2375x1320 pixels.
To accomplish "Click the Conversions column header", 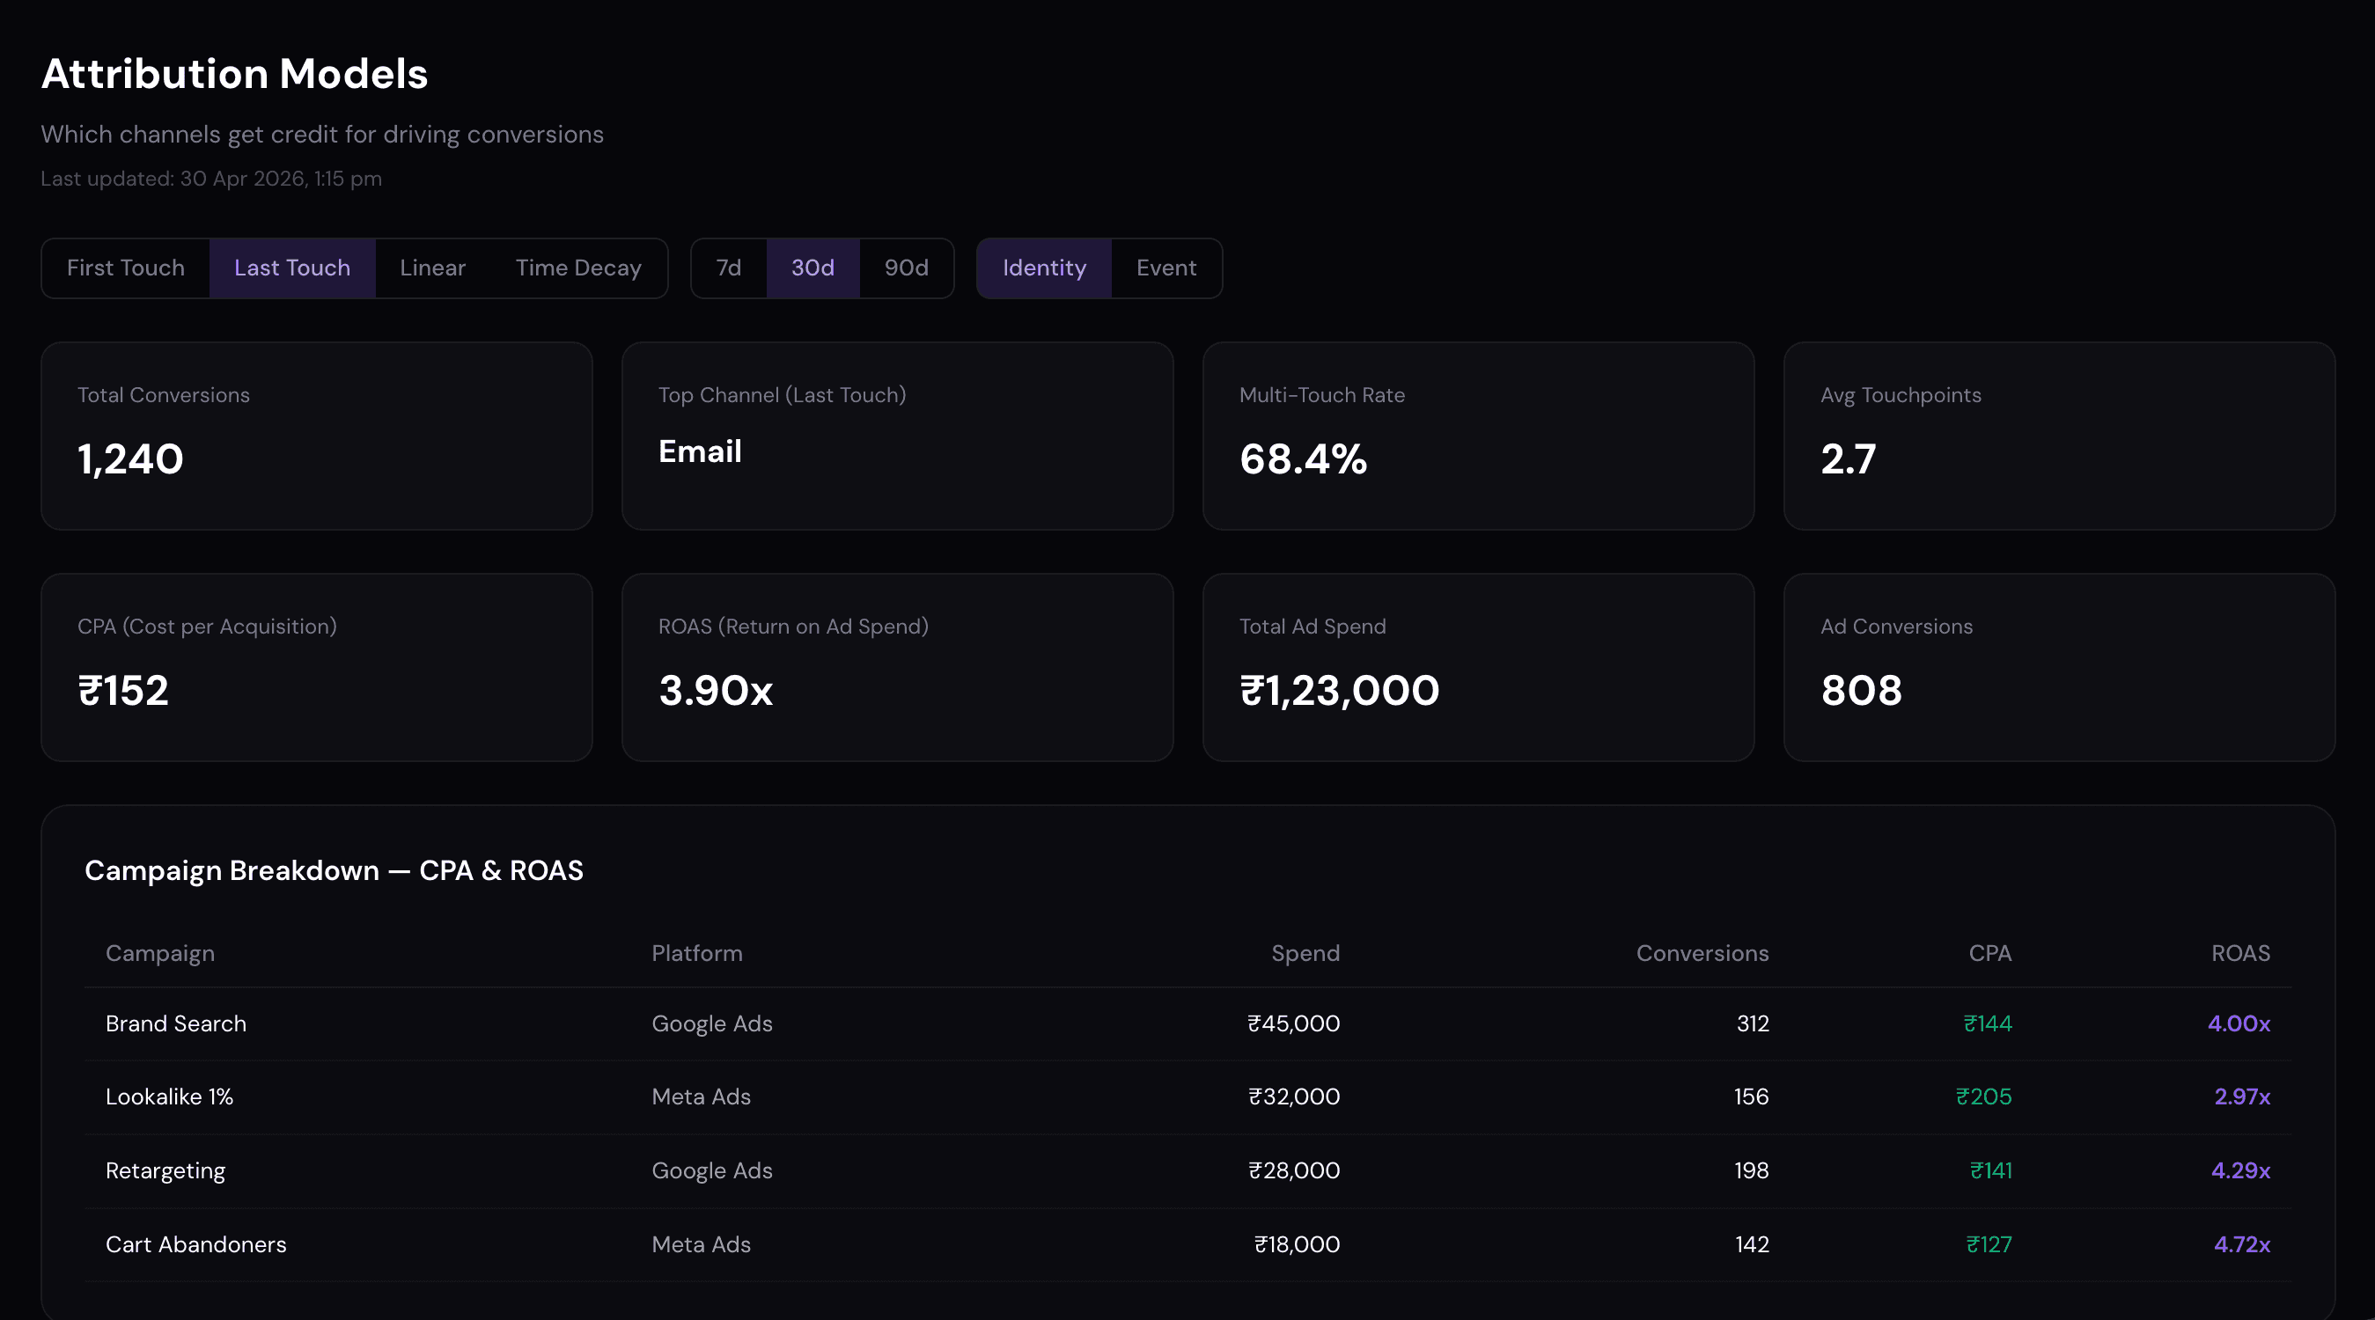I will coord(1702,953).
